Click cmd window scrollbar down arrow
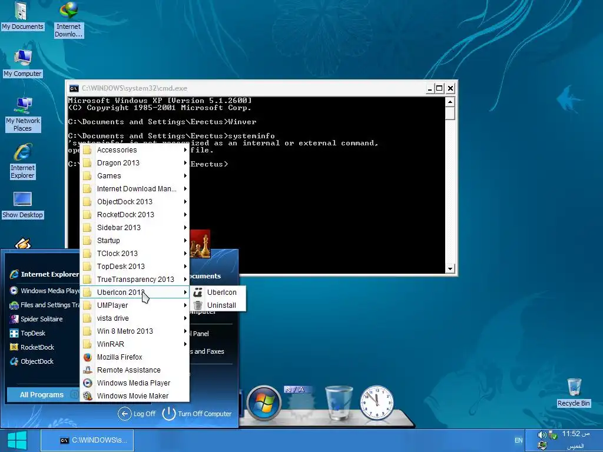603x452 pixels. [450, 268]
